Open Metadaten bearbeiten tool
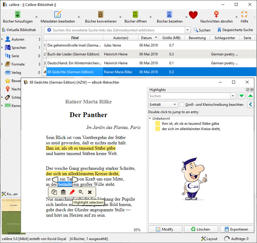This screenshot has height=243, width=257. point(58,15)
